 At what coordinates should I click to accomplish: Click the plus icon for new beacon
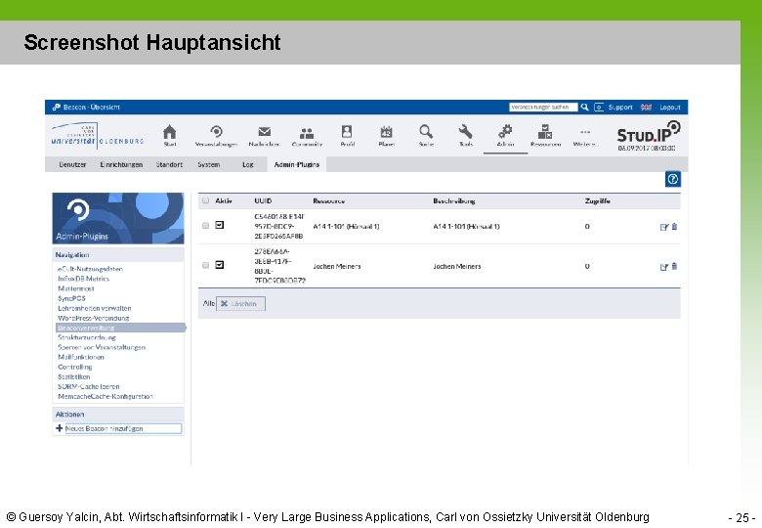(60, 428)
